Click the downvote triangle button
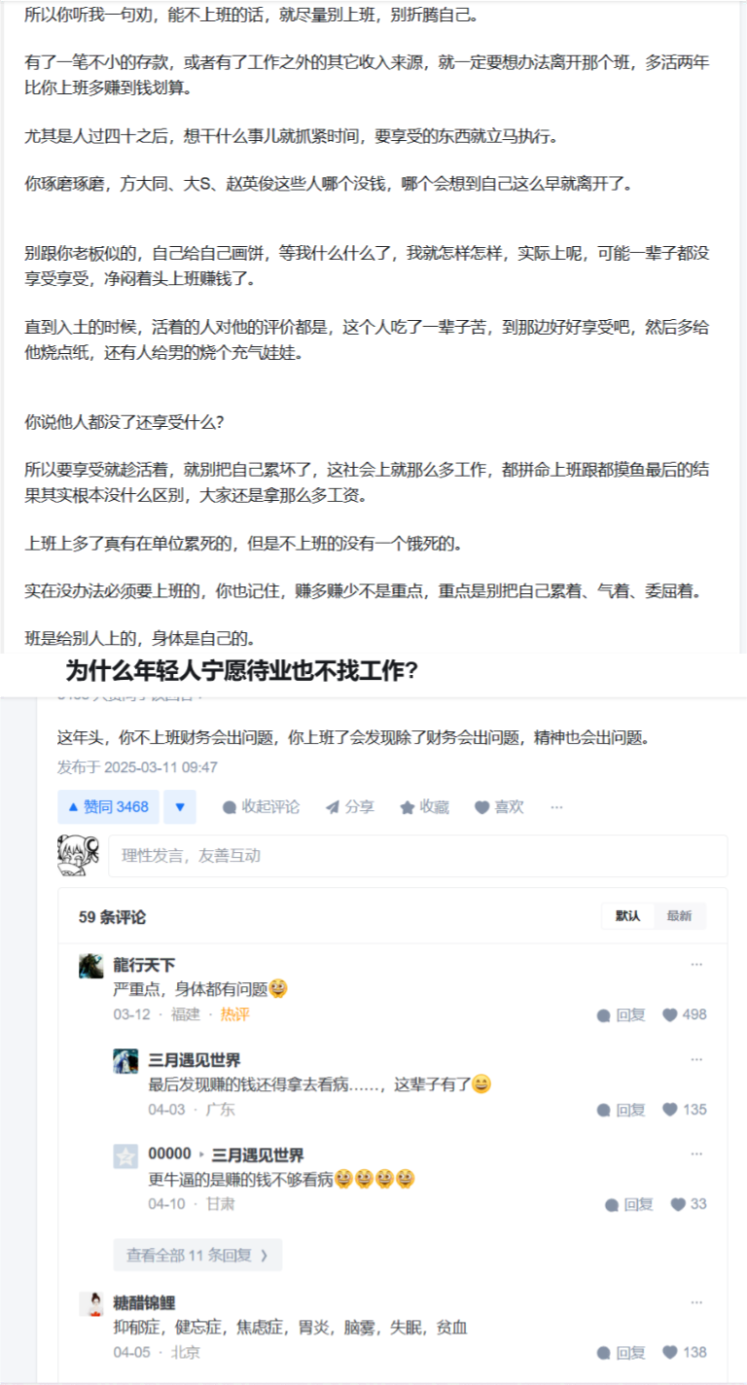 (180, 806)
